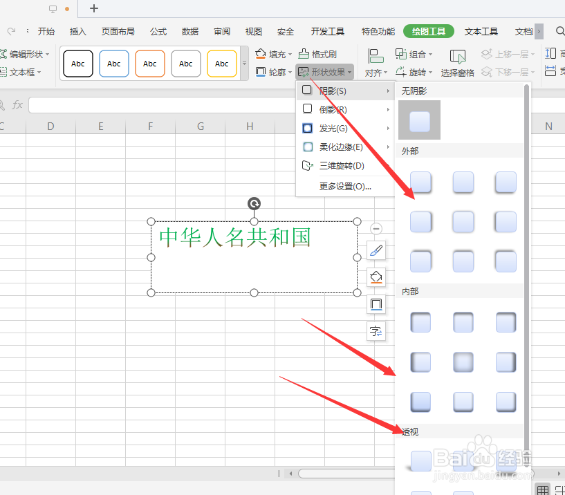Click the collapse minus floating button
The image size is (565, 495).
coord(376,229)
